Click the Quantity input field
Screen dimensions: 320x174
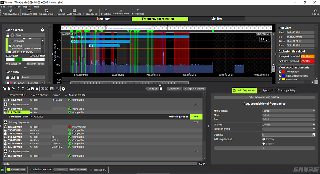pos(287,135)
